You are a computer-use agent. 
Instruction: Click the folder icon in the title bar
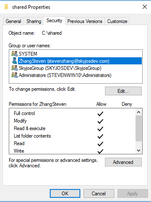tap(6, 7)
